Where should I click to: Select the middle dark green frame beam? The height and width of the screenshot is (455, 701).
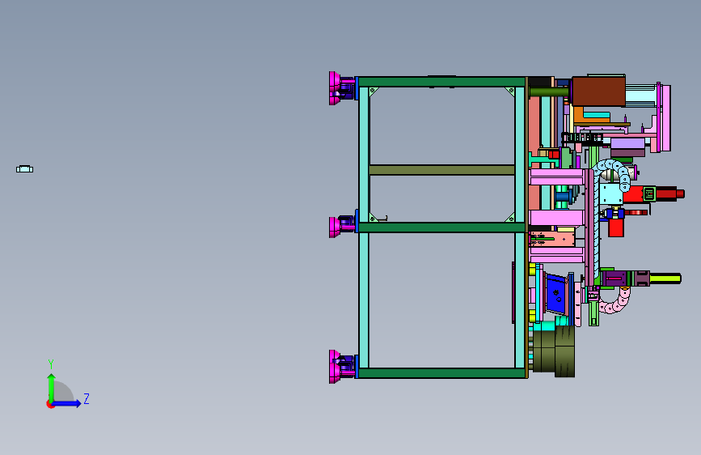pos(441,227)
